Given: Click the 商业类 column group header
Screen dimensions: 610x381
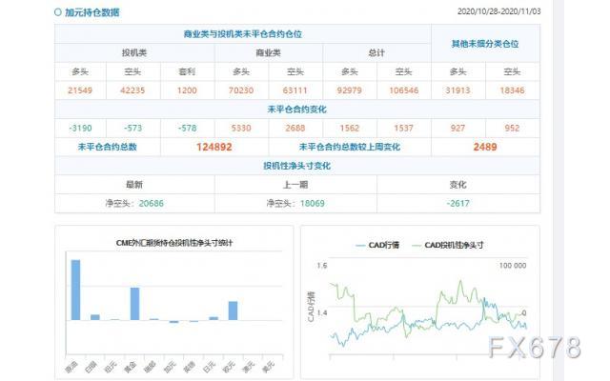Looking at the screenshot, I should pyautogui.click(x=268, y=53).
